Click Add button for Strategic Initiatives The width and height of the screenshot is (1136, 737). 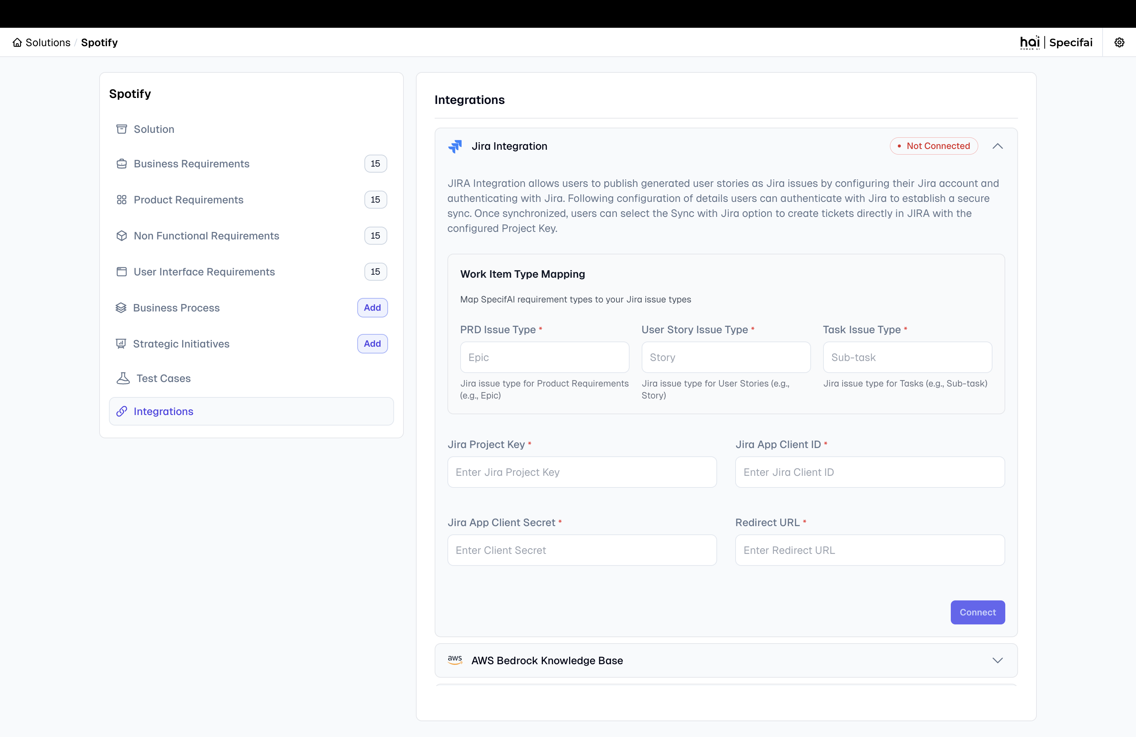[x=372, y=344]
